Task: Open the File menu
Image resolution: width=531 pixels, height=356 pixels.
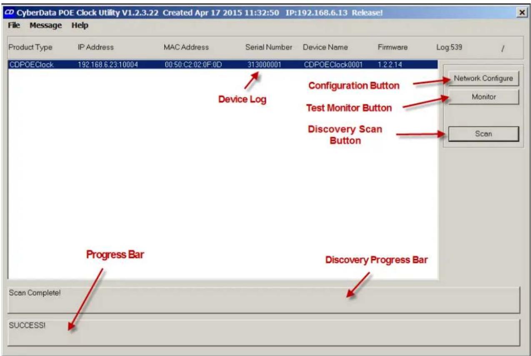Action: click(14, 25)
